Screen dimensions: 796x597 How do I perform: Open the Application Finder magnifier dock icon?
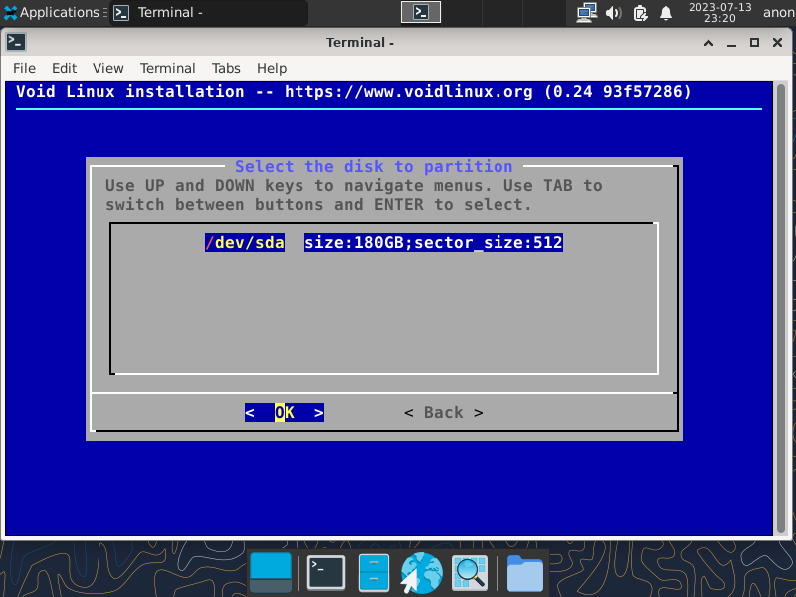pyautogui.click(x=470, y=573)
